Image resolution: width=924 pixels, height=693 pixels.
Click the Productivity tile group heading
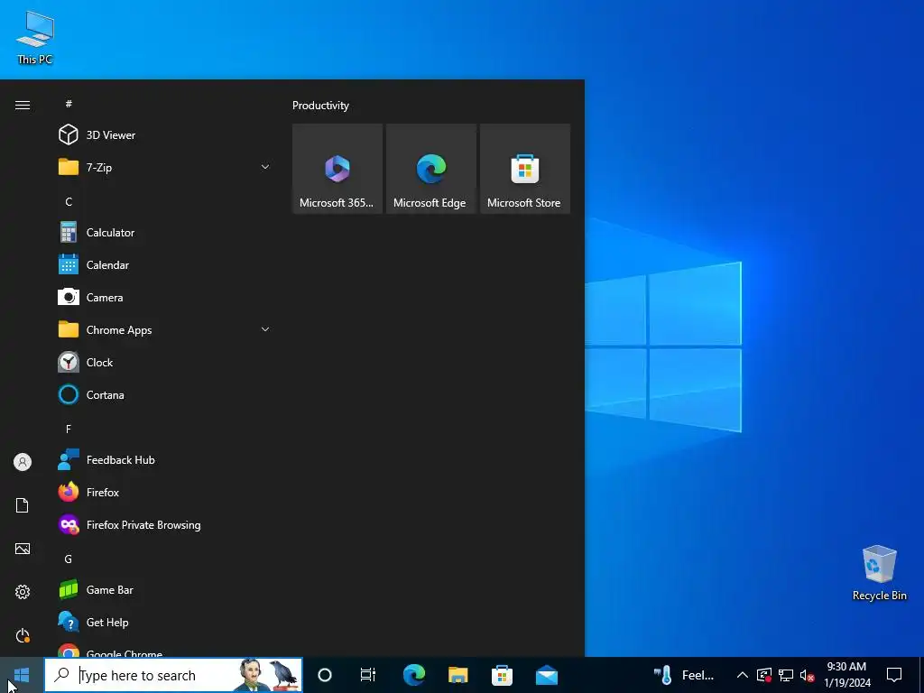(x=320, y=106)
